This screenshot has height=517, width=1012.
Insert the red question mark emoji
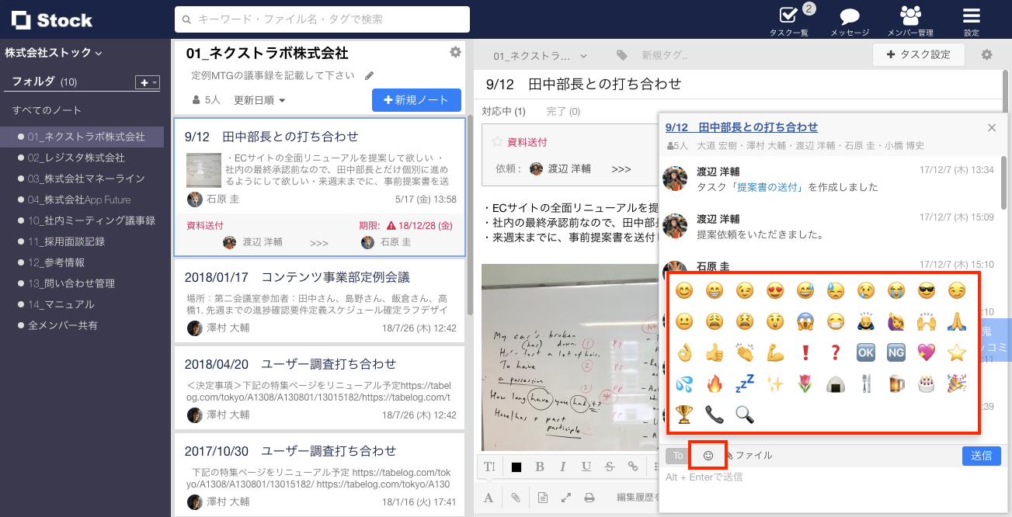point(836,352)
